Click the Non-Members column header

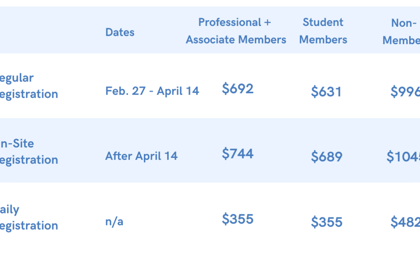point(401,31)
